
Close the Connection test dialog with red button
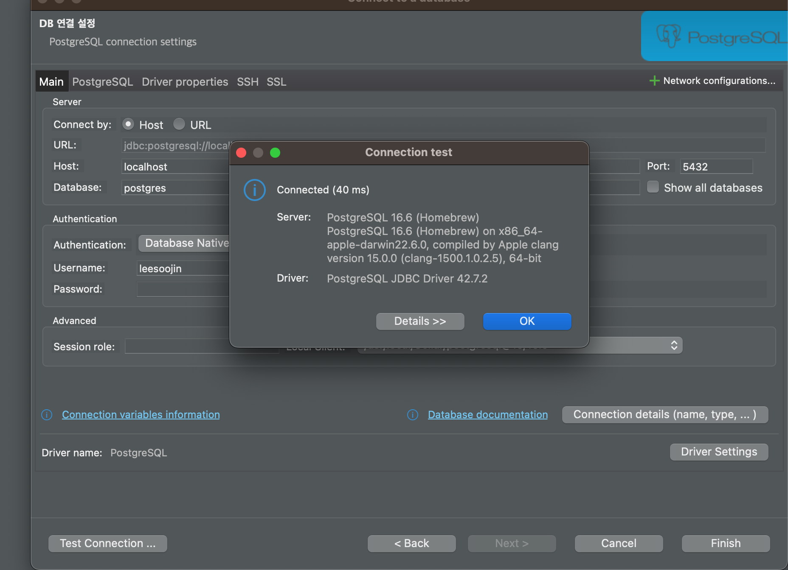(241, 153)
